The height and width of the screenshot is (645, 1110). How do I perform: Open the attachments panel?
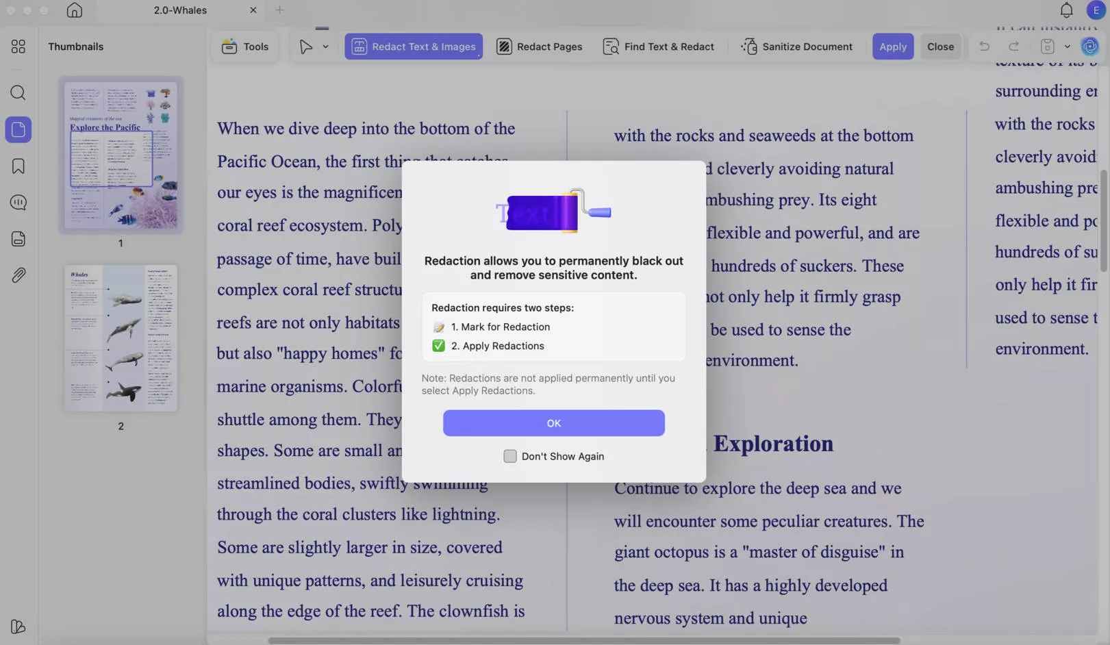tap(18, 275)
